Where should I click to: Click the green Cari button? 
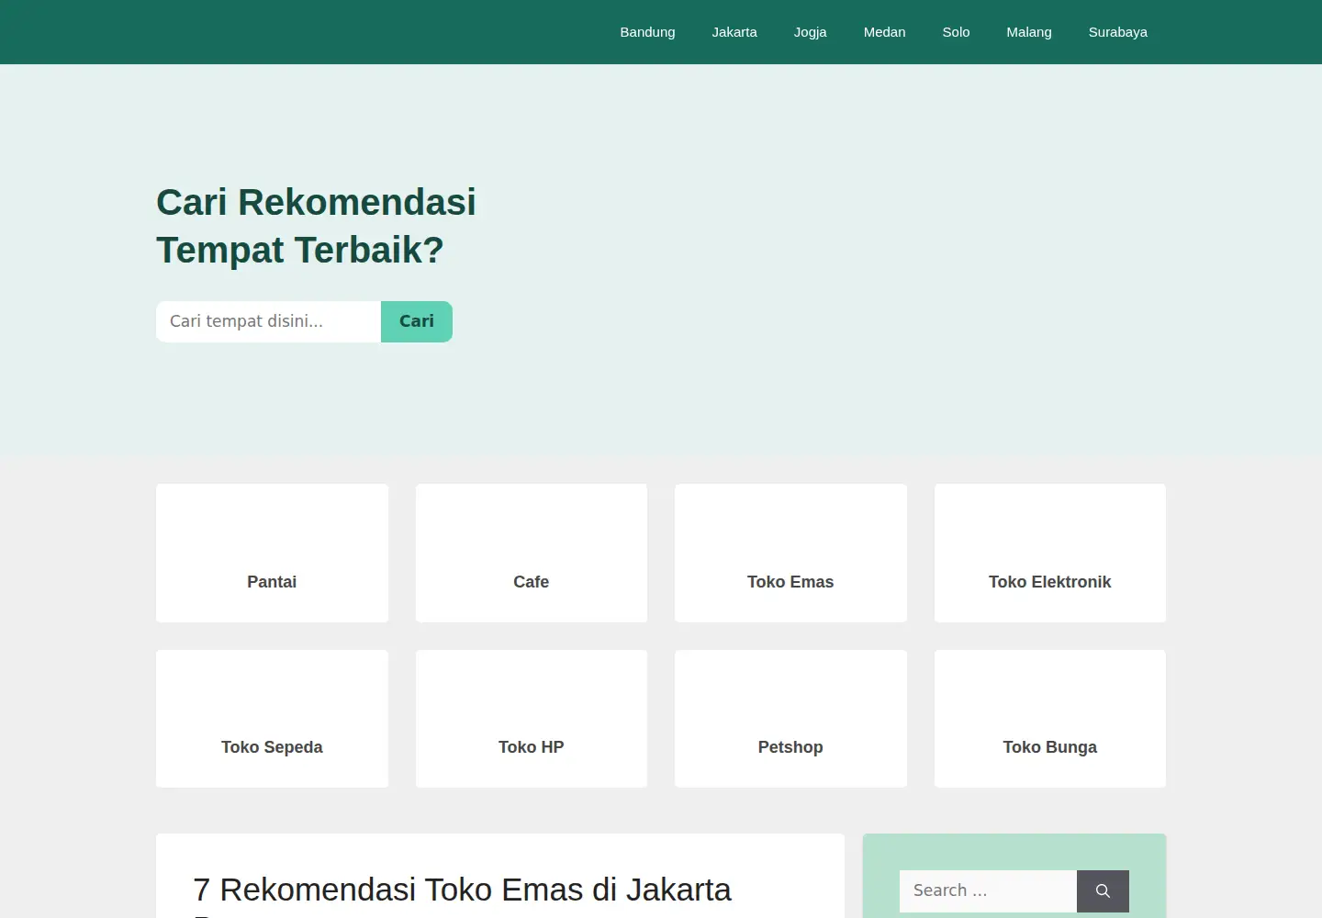tap(417, 321)
